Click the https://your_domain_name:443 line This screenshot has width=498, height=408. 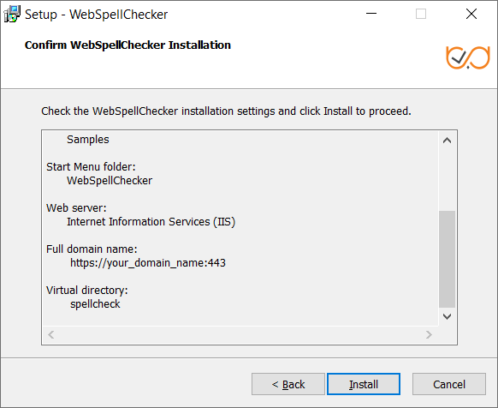click(x=148, y=263)
